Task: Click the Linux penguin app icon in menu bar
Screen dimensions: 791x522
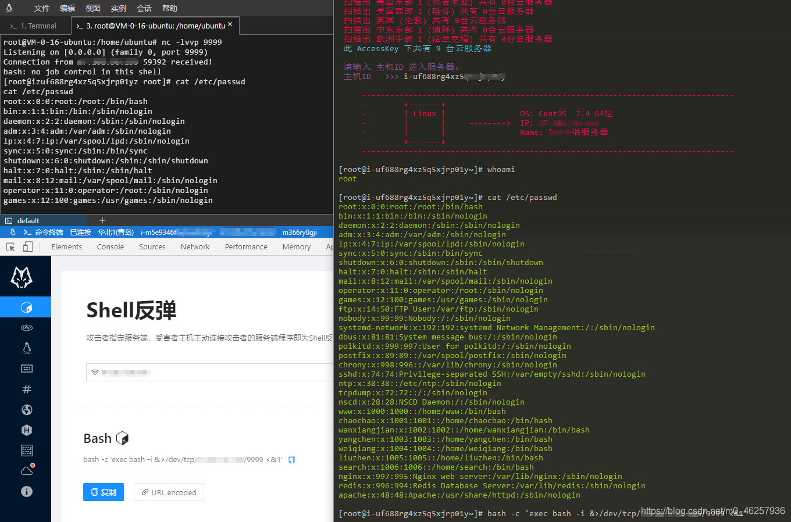Action: (9, 8)
